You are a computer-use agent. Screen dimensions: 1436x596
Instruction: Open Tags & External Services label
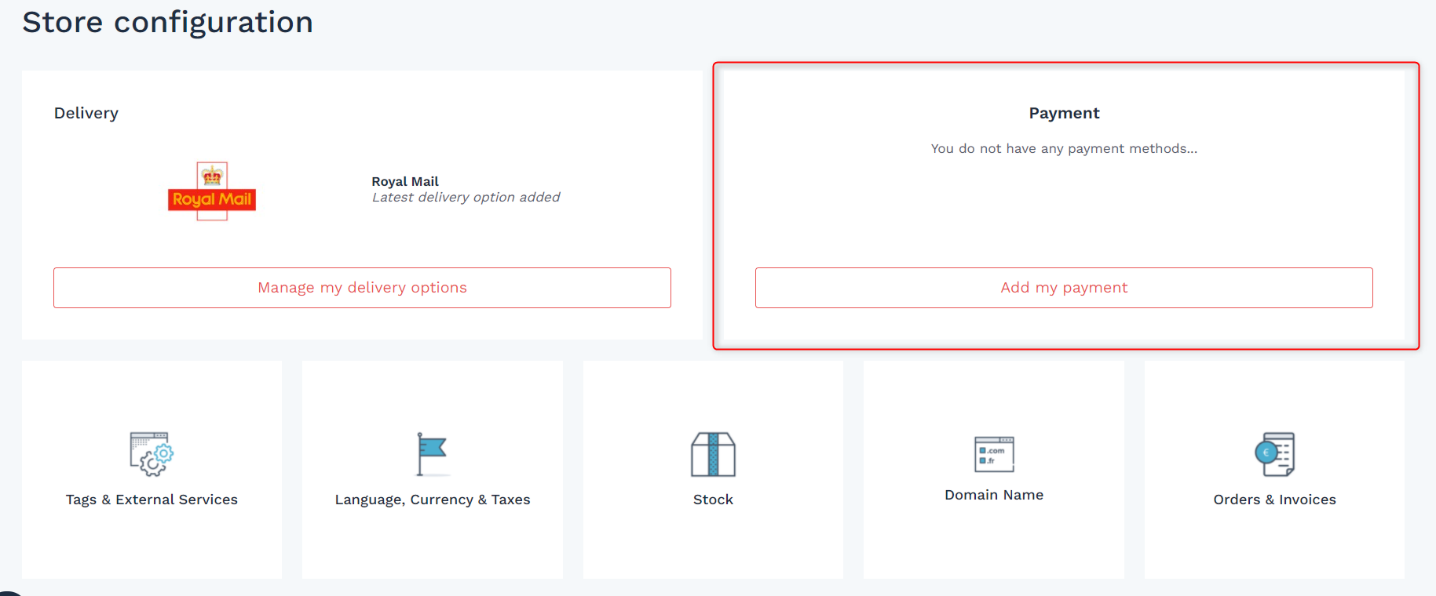(x=152, y=500)
